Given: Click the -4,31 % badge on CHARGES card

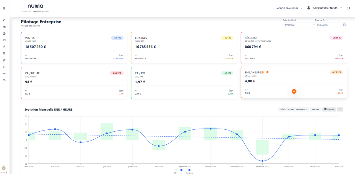Looking at the screenshot, I should (x=227, y=38).
